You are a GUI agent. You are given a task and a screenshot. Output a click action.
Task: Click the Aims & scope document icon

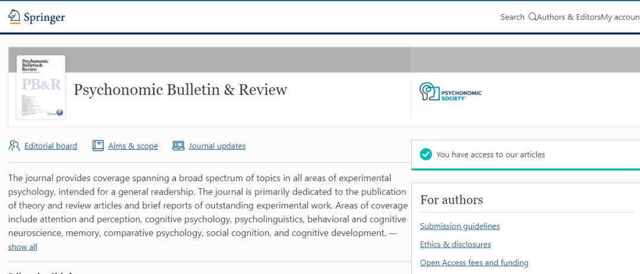point(98,146)
